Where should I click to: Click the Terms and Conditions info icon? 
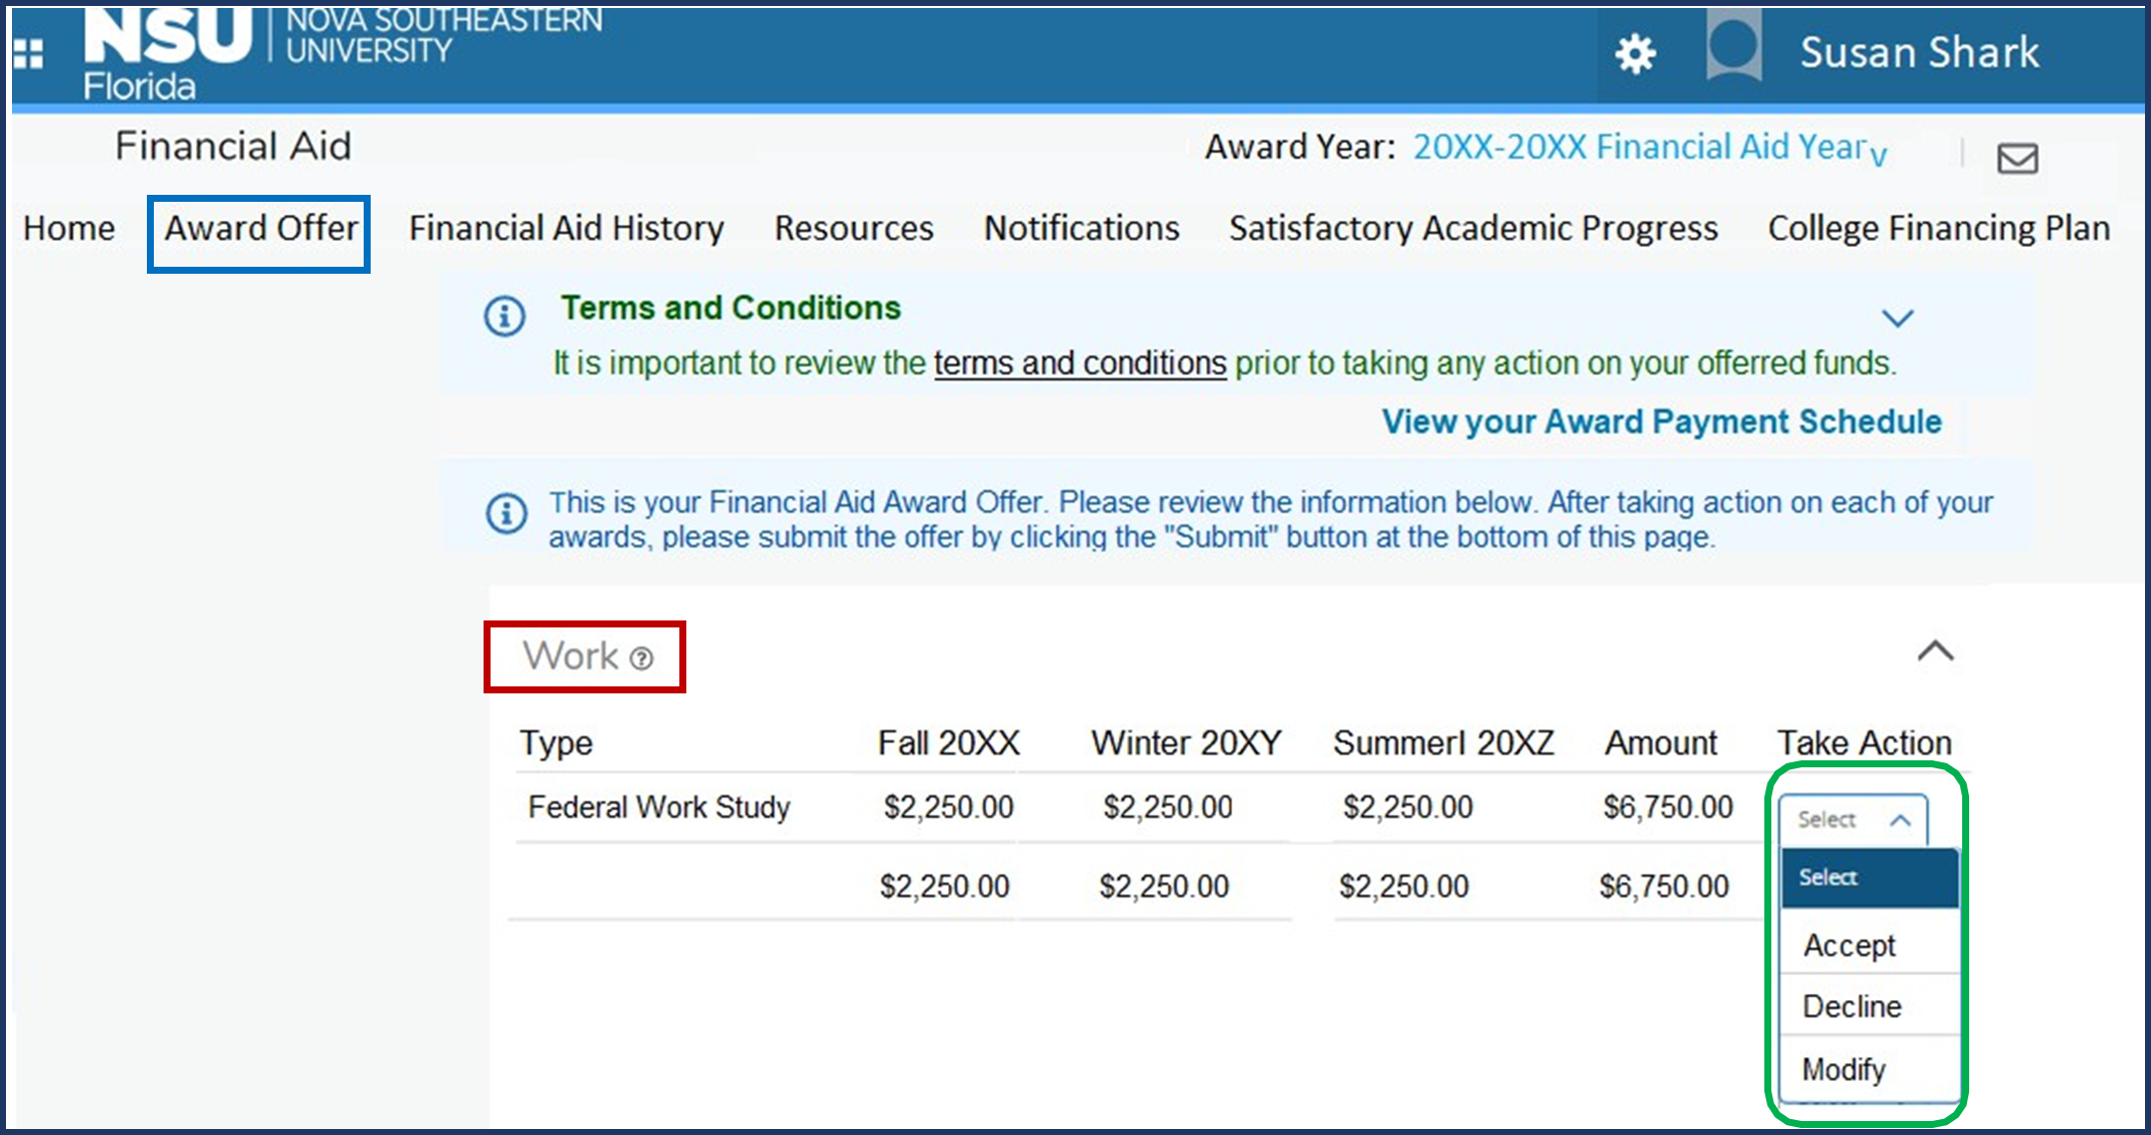[504, 316]
